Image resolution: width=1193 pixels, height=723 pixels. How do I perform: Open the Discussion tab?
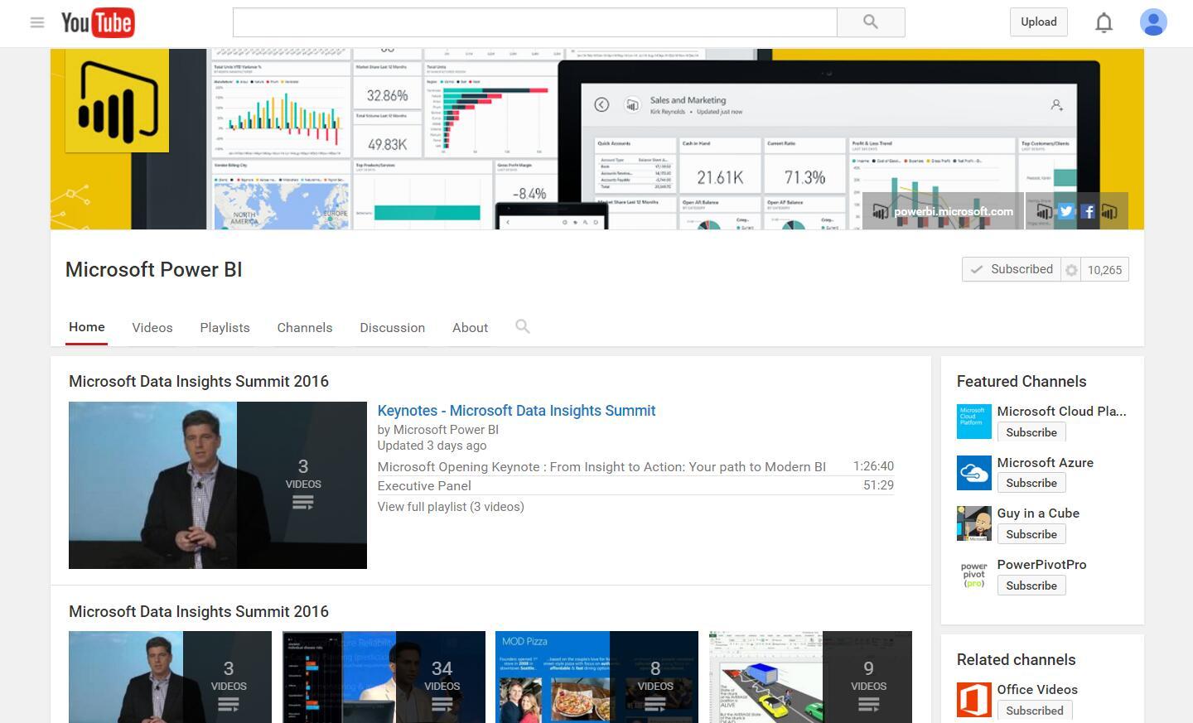click(392, 327)
